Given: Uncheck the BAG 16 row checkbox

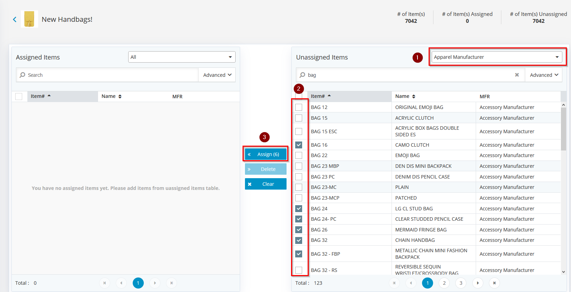Looking at the screenshot, I should click(299, 145).
